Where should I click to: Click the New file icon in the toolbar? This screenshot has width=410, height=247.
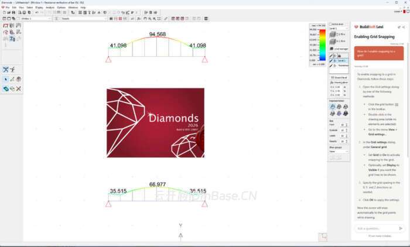click(4, 12)
